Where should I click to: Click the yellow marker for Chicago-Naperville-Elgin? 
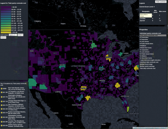click(2, 101)
